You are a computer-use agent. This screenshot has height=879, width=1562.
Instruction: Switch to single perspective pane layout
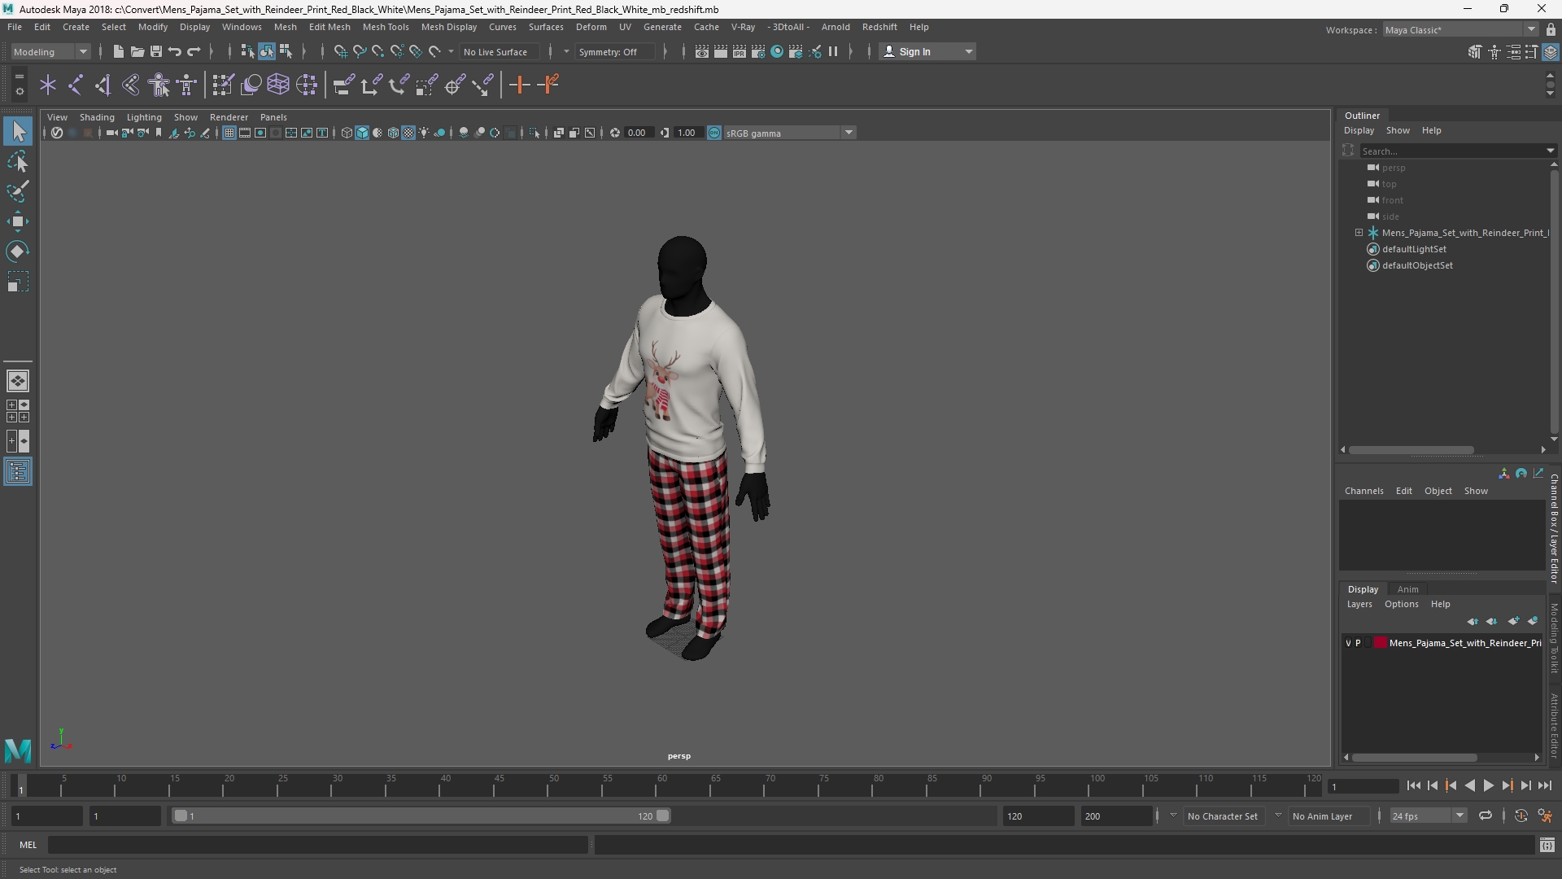tap(18, 381)
